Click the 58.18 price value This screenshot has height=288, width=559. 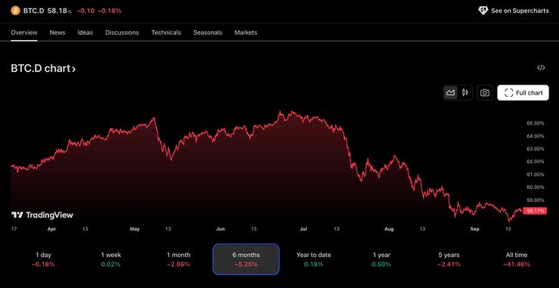tap(57, 11)
